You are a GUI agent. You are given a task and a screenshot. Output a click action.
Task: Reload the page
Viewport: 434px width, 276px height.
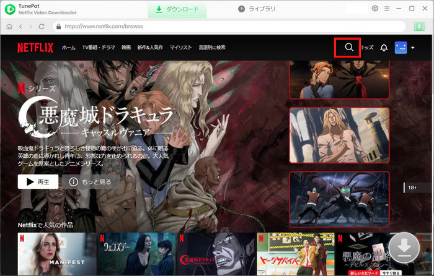(x=42, y=27)
